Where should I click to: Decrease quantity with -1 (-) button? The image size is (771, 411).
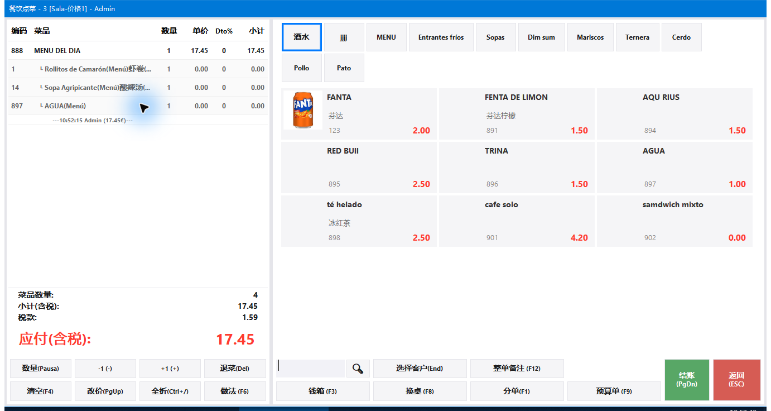(105, 369)
